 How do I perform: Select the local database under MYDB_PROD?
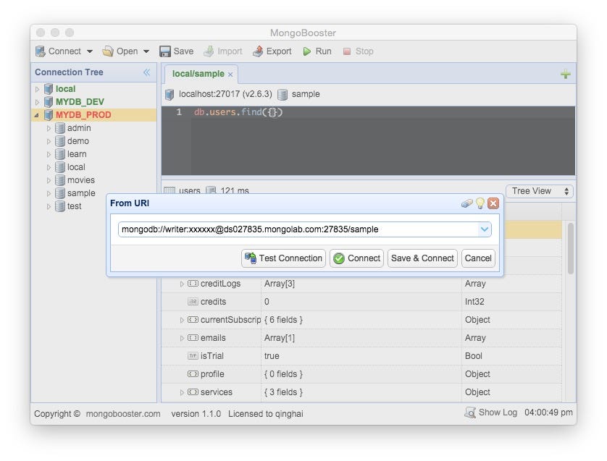point(76,167)
